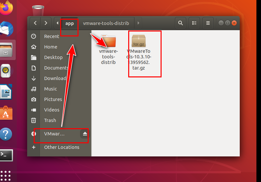The height and width of the screenshot is (182, 261).
Task: Launch Firefox from the dock
Action: 6,8
